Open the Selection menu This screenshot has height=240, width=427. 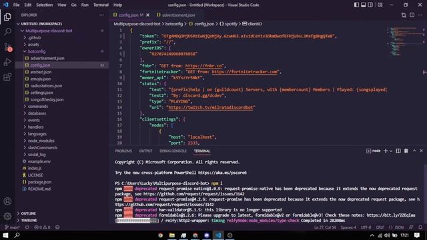pyautogui.click(x=44, y=5)
